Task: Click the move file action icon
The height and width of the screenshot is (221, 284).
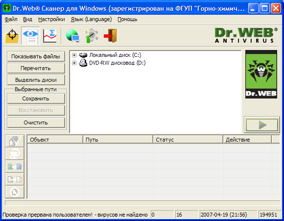Action: pos(15,179)
